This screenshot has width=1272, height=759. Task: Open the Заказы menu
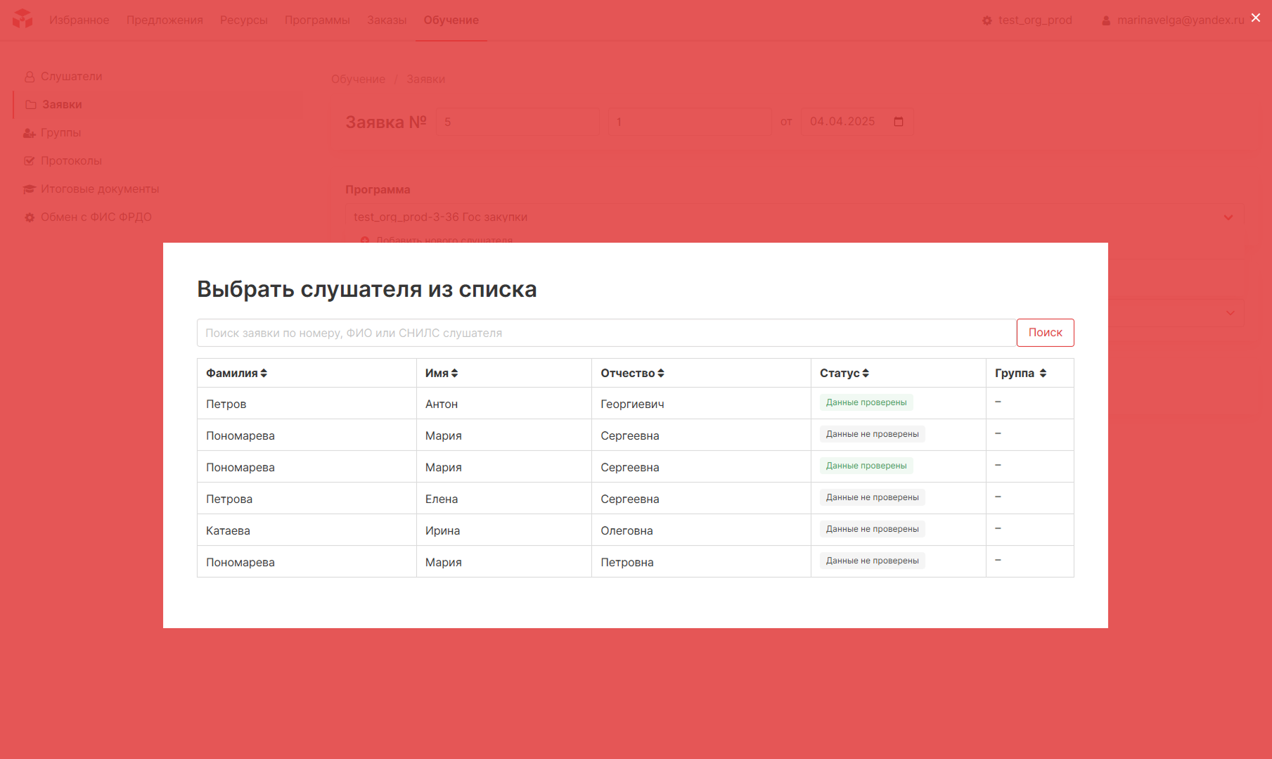(x=387, y=20)
